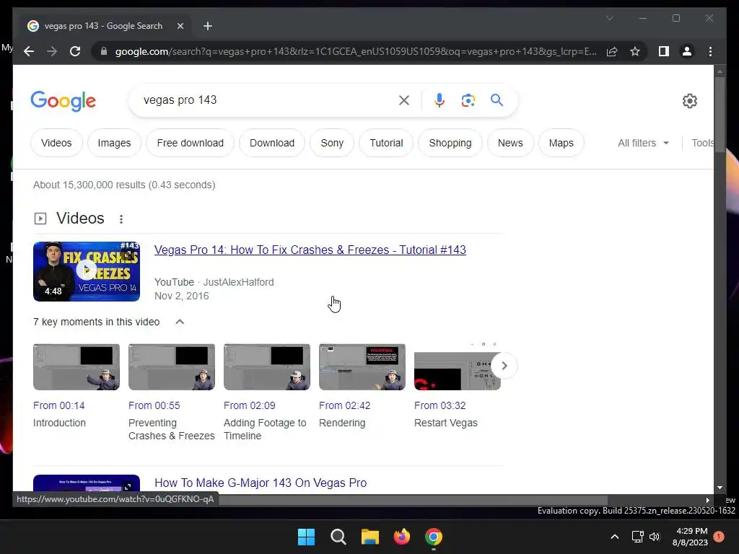This screenshot has width=739, height=554.
Task: Launch File Explorer from taskbar
Action: point(370,537)
